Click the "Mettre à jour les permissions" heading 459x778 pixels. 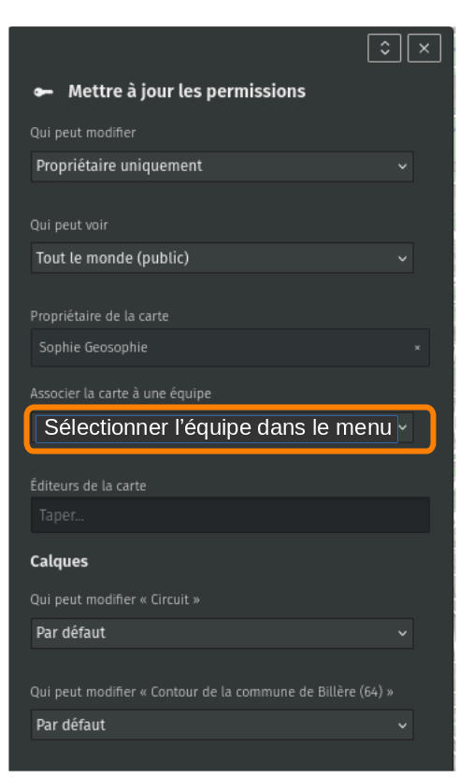[187, 92]
